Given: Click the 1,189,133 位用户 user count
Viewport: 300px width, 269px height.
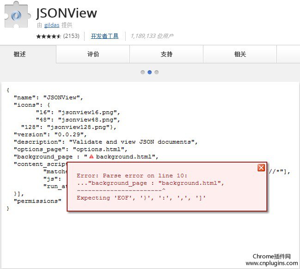Looking at the screenshot, I should pos(152,36).
